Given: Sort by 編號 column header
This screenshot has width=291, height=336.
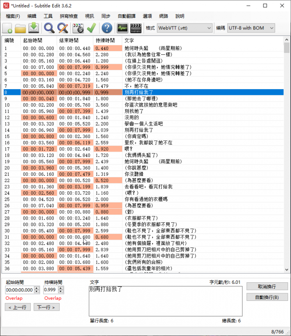Looking at the screenshot, I should (12, 40).
